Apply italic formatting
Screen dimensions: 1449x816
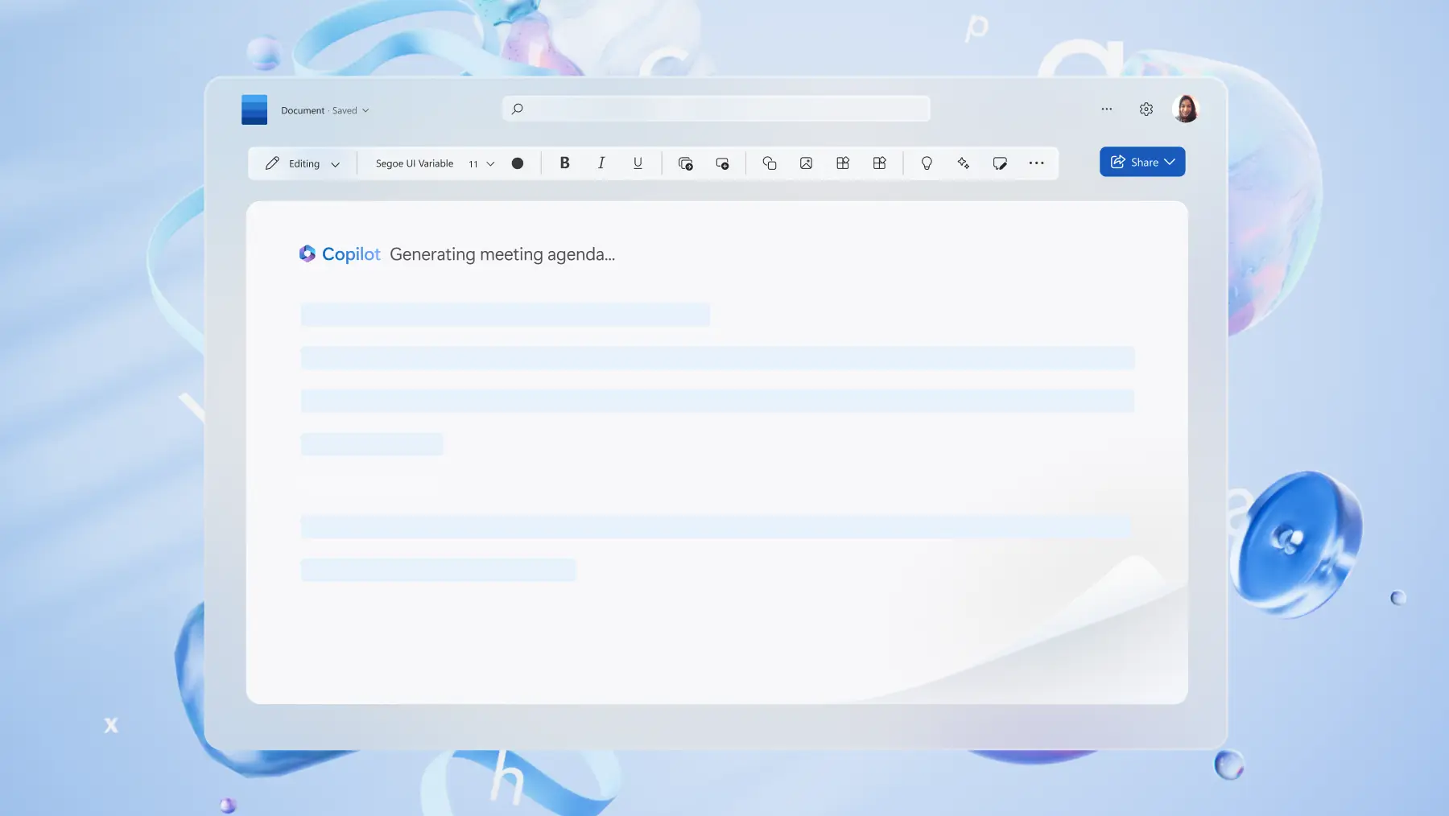pos(601,163)
